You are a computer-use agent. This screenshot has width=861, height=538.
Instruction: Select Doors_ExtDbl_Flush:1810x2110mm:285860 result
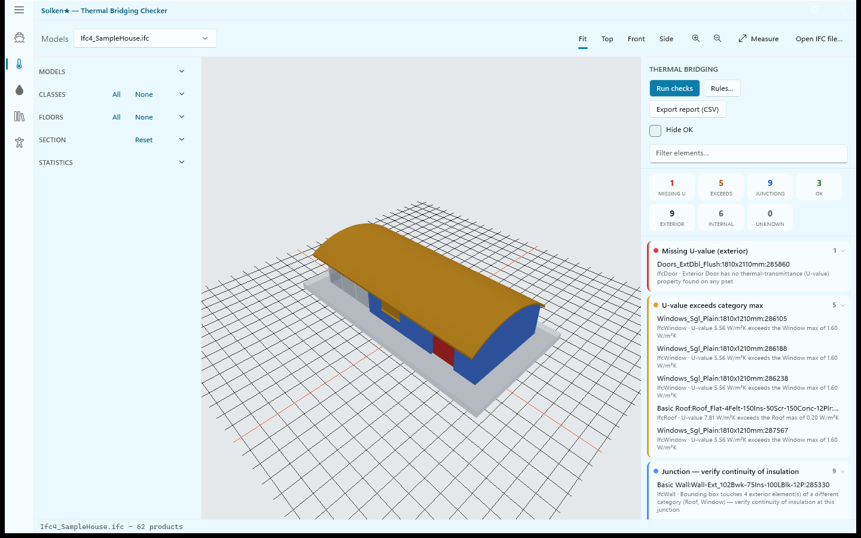749,272
